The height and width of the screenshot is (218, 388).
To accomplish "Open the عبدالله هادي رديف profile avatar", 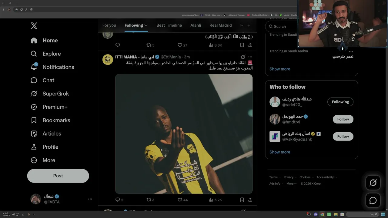I will click(275, 102).
